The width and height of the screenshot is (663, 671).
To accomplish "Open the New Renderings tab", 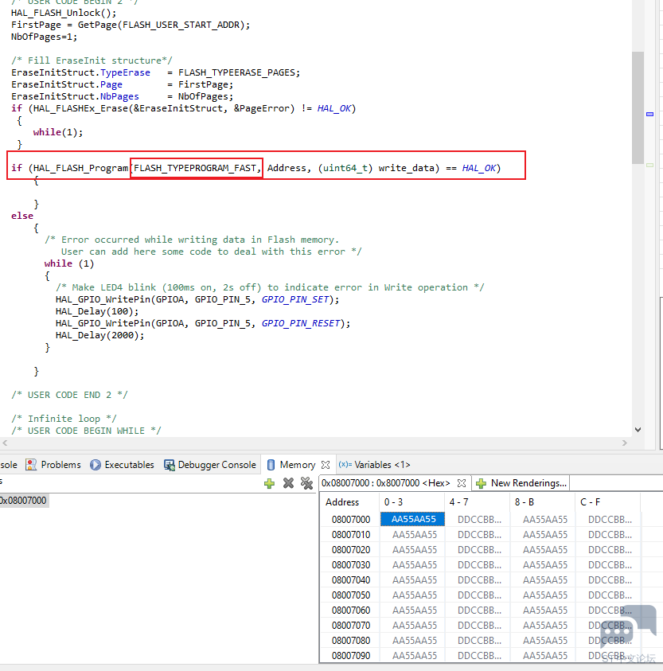I will (x=521, y=483).
